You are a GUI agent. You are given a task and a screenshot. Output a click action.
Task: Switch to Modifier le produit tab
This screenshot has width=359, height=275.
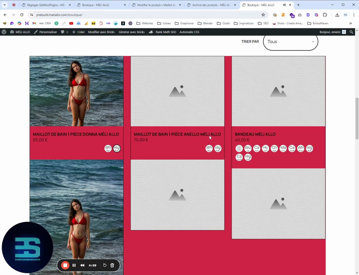coord(156,5)
